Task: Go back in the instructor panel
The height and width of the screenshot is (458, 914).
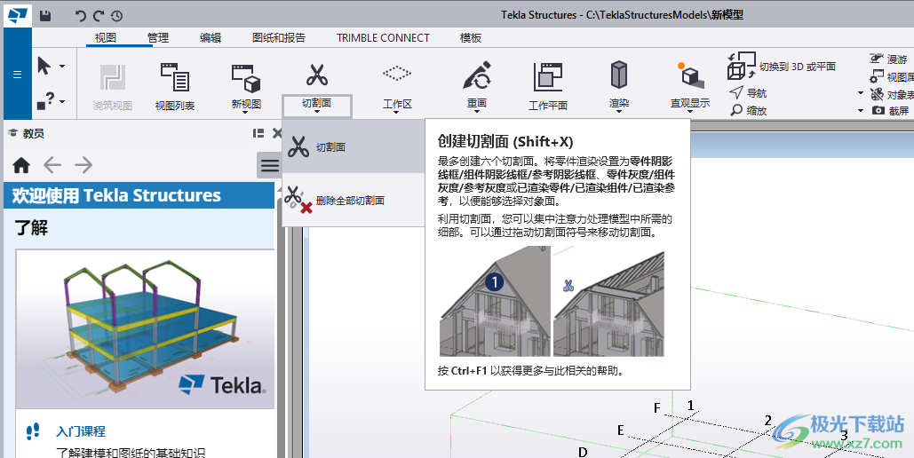Action: 52,165
